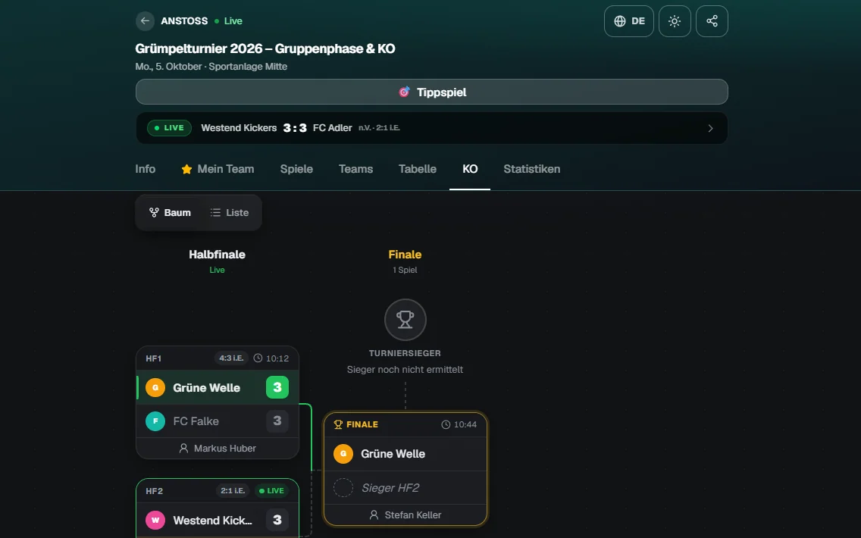
Task: Click the FINALE trophy icon in final card
Action: [338, 424]
